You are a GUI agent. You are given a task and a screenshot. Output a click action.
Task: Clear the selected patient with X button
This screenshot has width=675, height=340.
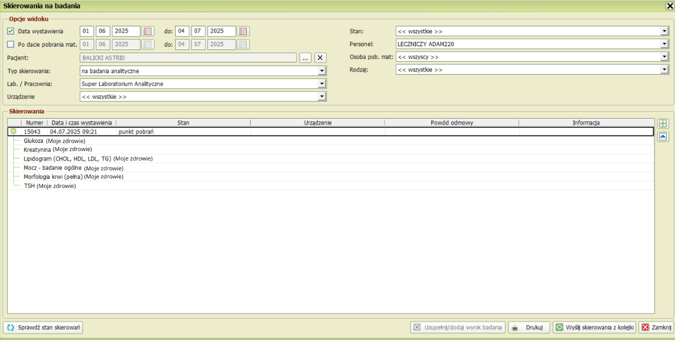320,57
